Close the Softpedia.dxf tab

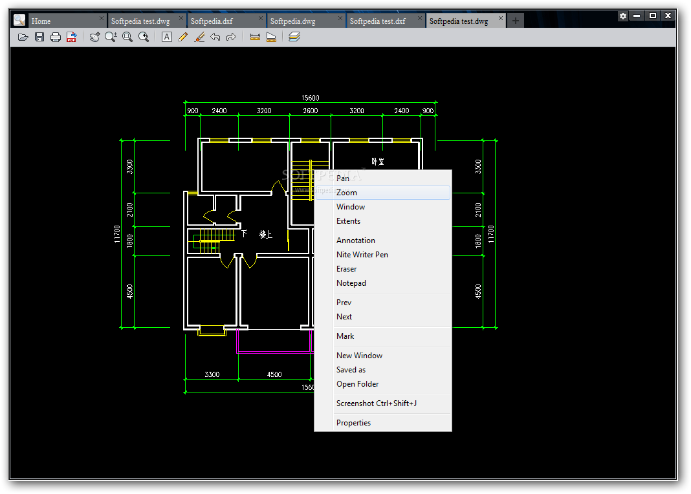pyautogui.click(x=261, y=18)
